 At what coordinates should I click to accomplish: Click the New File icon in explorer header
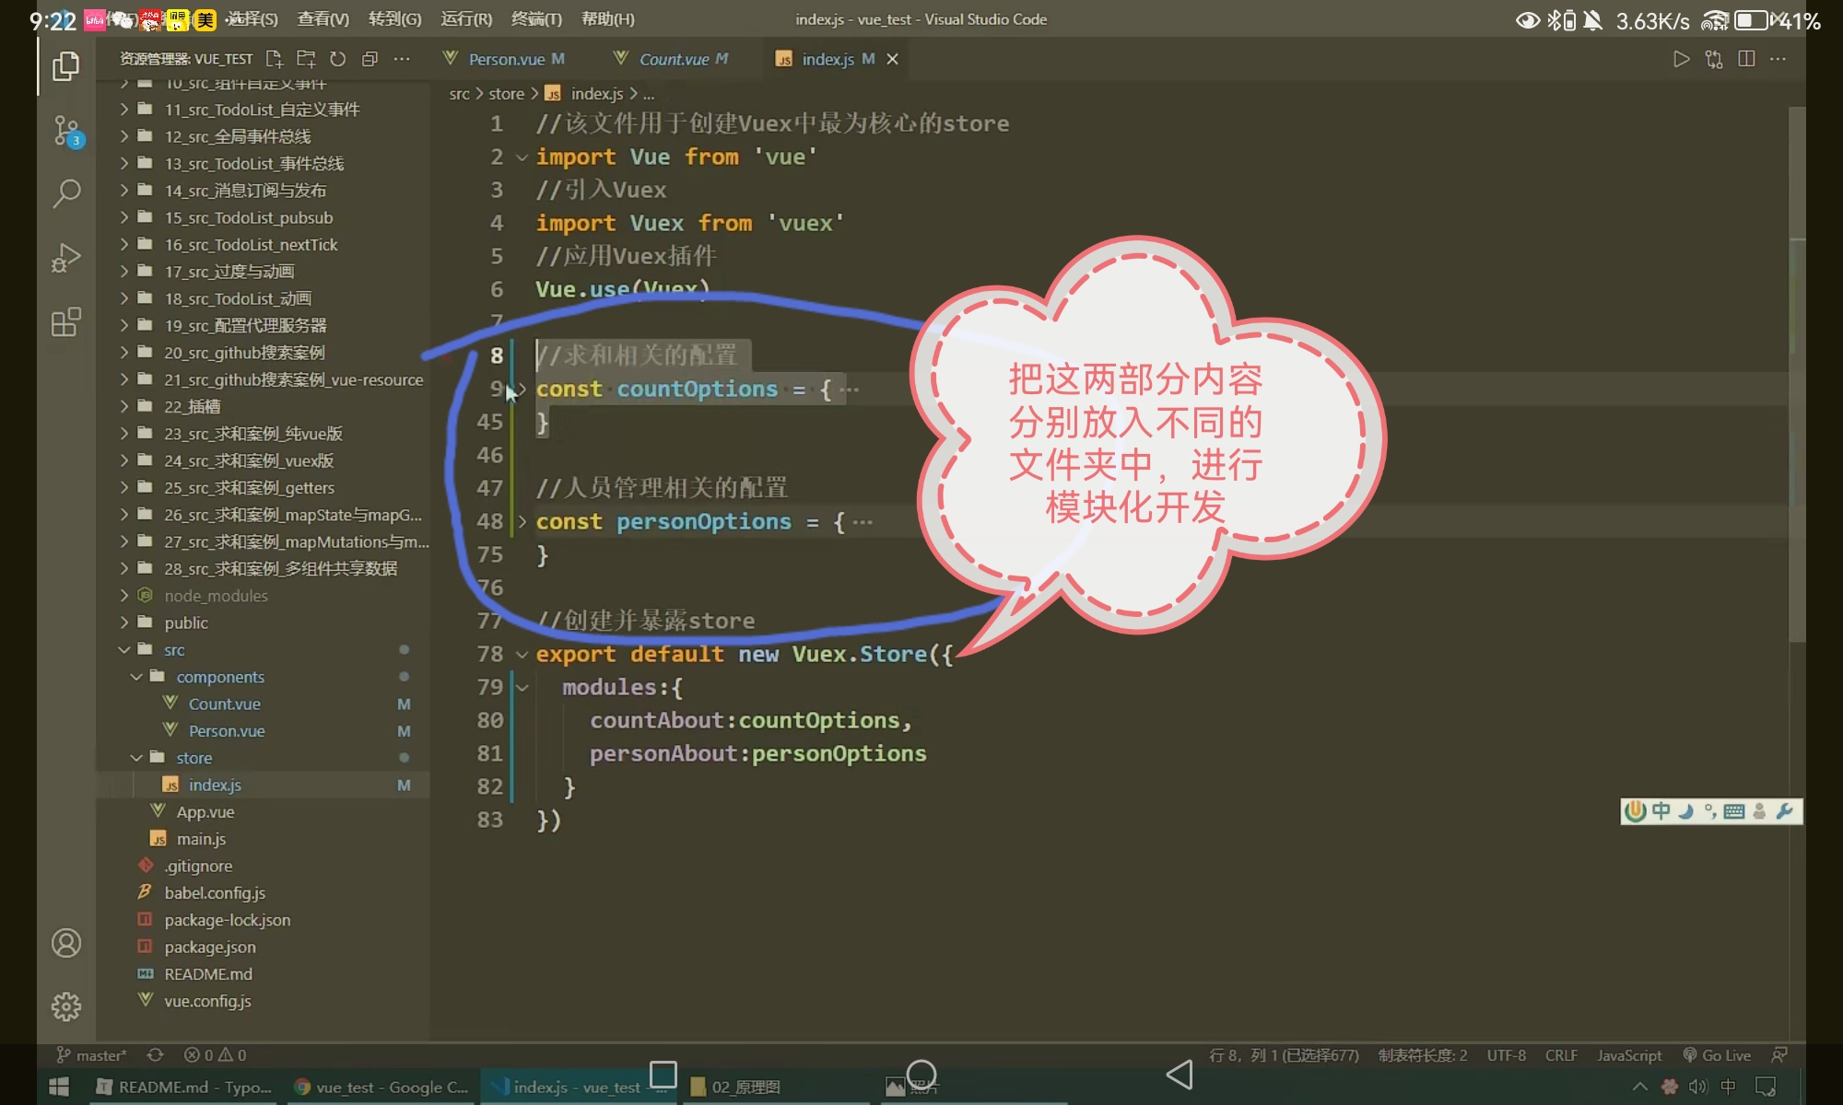[x=274, y=59]
